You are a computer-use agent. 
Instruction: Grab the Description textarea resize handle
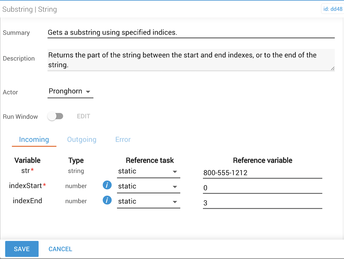332,68
